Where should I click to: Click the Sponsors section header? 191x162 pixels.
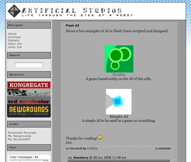29,75
